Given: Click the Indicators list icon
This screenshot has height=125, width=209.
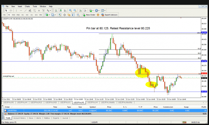Looking at the screenshot, I should click(x=91, y=10).
